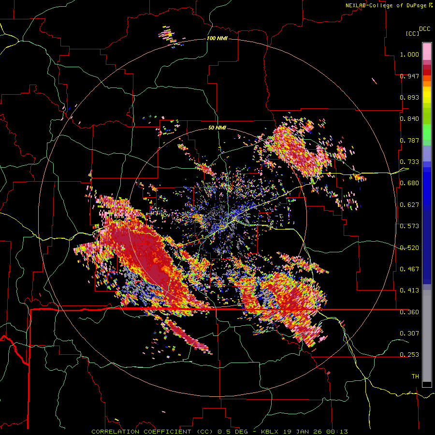
Task: Click the DCC label above the color scale
Action: coord(425,29)
